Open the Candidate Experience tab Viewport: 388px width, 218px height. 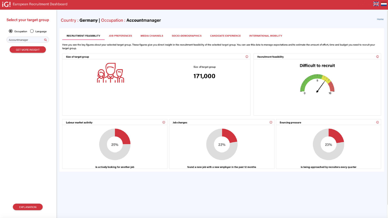[226, 36]
